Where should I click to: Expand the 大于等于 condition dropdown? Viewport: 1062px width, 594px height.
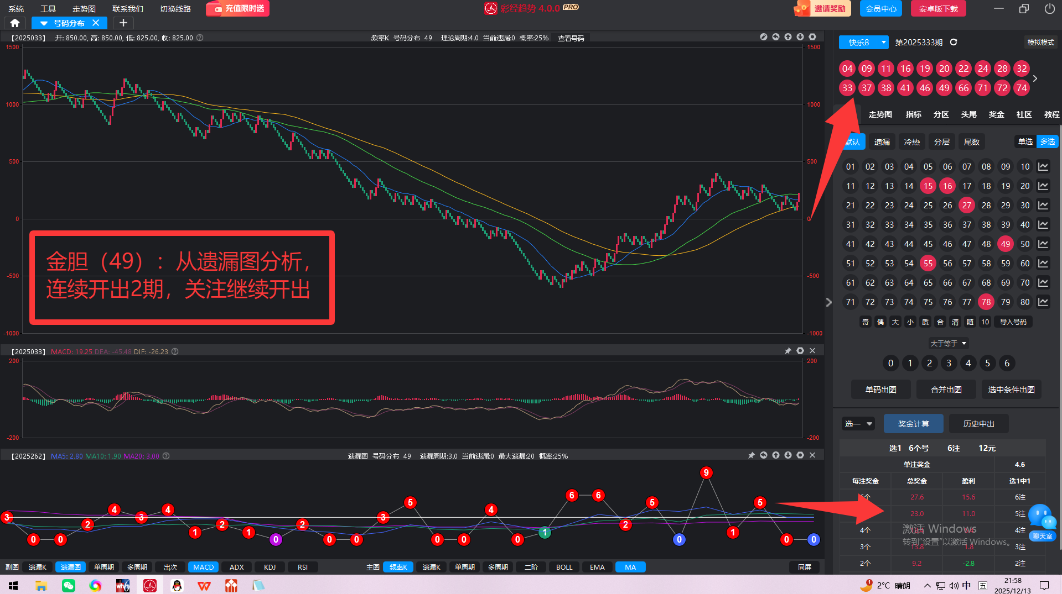(948, 343)
